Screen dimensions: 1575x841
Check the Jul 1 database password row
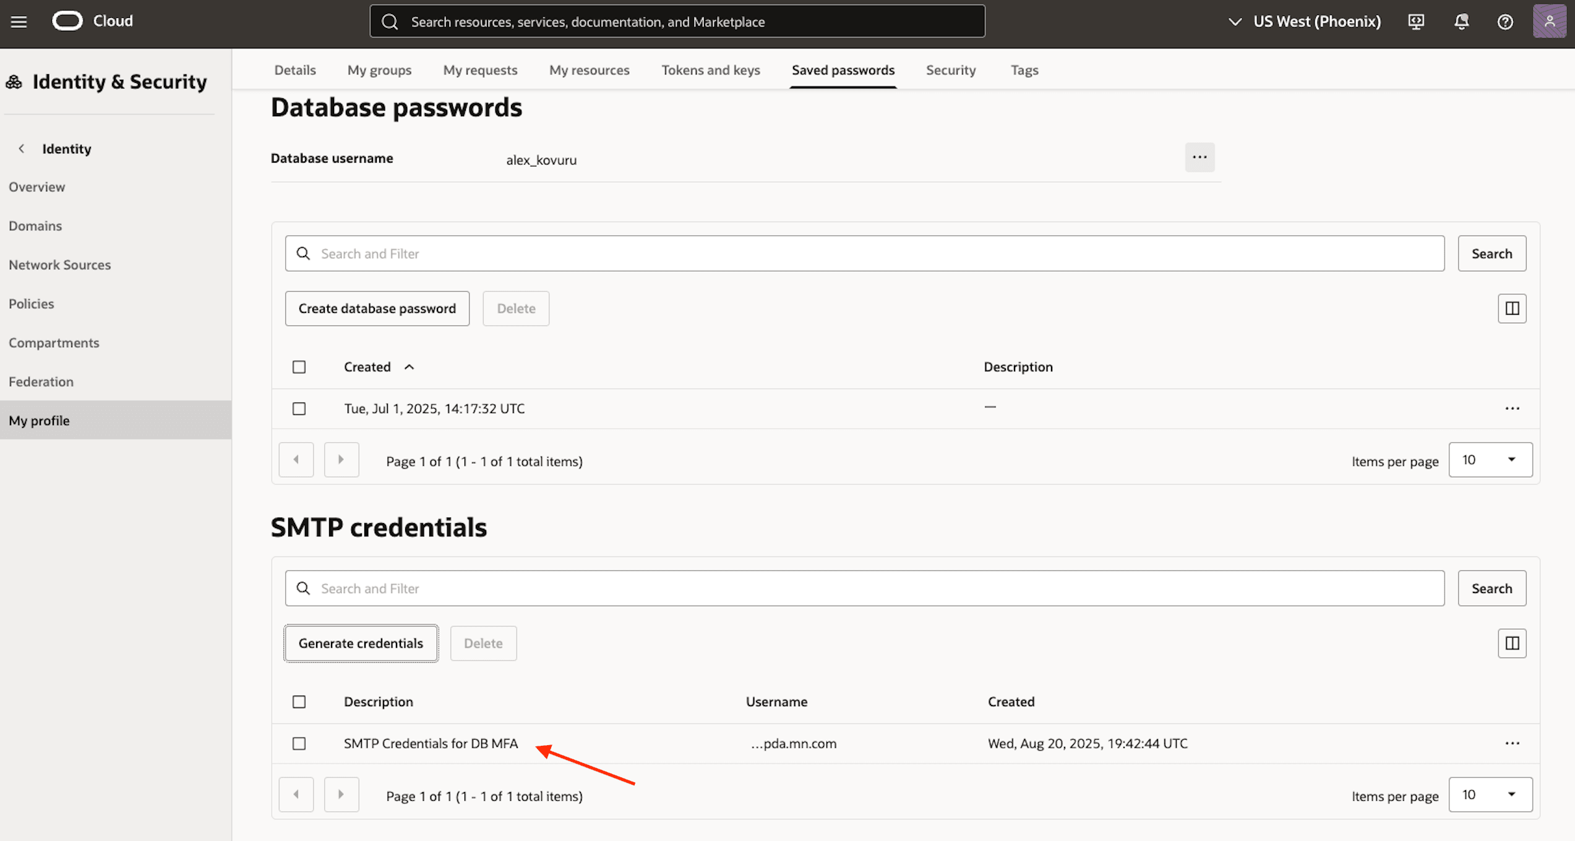(299, 408)
